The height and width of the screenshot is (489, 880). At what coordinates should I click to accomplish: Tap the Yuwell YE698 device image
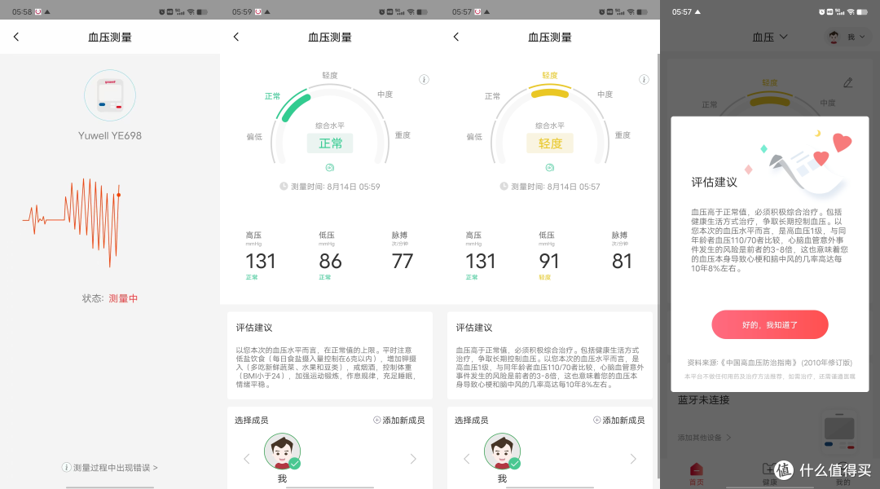pyautogui.click(x=110, y=95)
